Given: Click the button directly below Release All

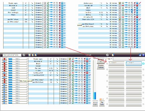Looking at the screenshot, I should pyautogui.click(x=101, y=66).
